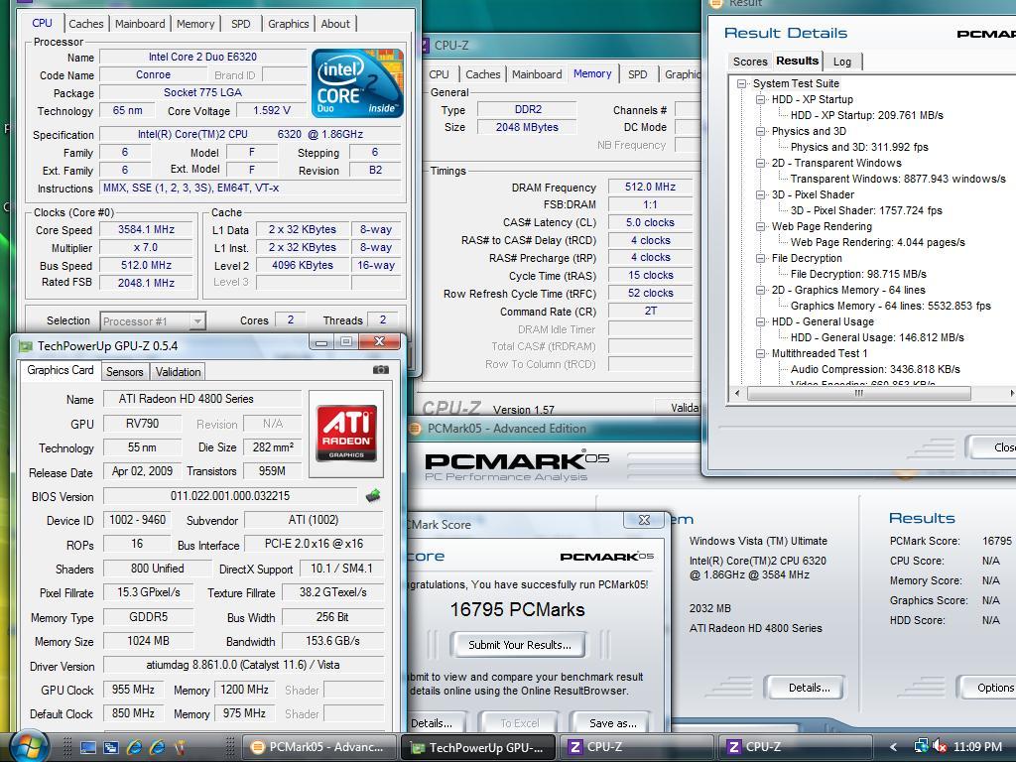Click horizontal scrollbar in results tree
The image size is (1016, 762).
coord(858,393)
